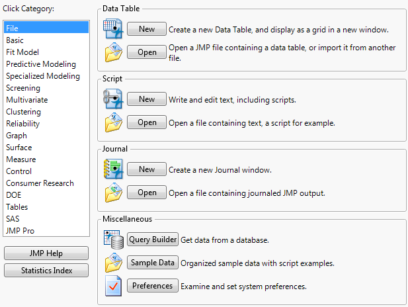Select Consumer Research category
Screen dimensions: 408x307
click(x=40, y=183)
